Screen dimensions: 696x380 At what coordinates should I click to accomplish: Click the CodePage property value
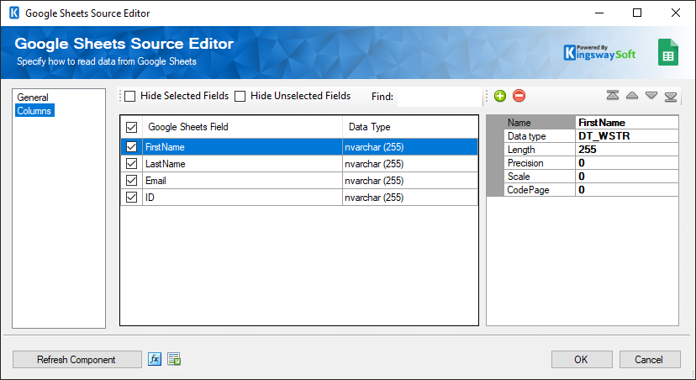pos(627,190)
